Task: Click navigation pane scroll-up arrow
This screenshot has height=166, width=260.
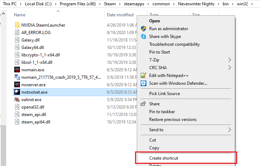Action: click(3, 13)
